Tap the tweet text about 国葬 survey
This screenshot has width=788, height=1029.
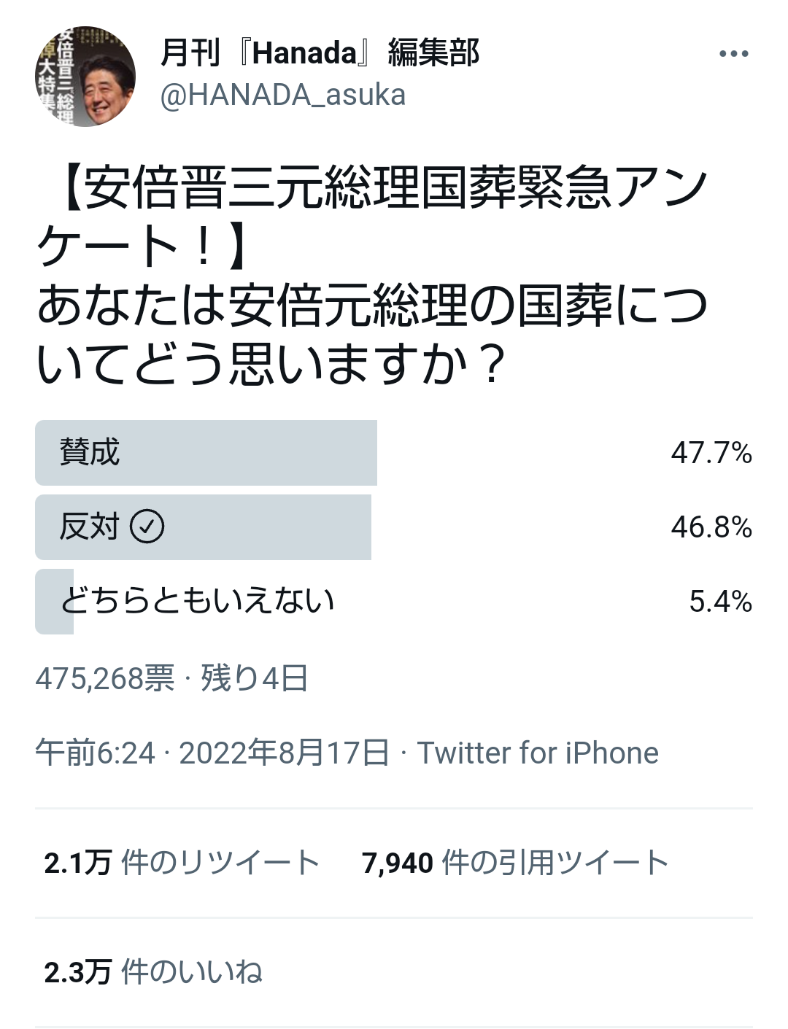[372, 275]
